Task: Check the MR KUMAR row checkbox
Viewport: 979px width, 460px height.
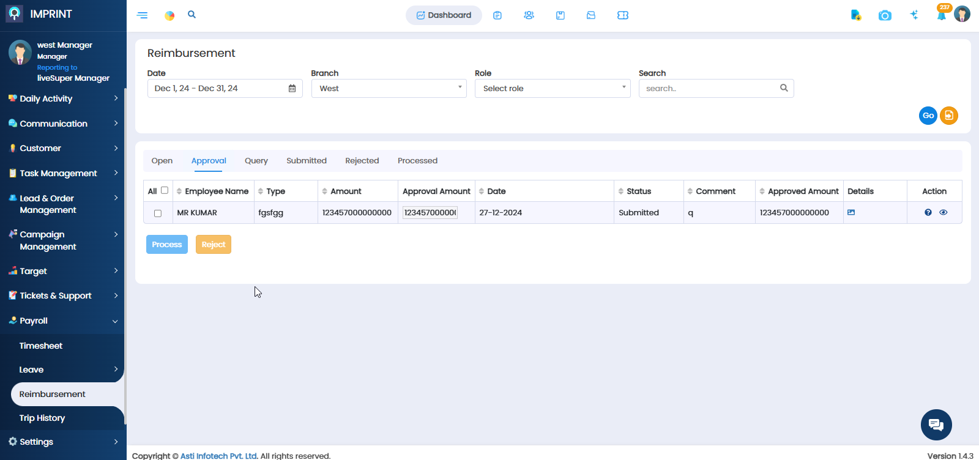Action: pyautogui.click(x=158, y=213)
